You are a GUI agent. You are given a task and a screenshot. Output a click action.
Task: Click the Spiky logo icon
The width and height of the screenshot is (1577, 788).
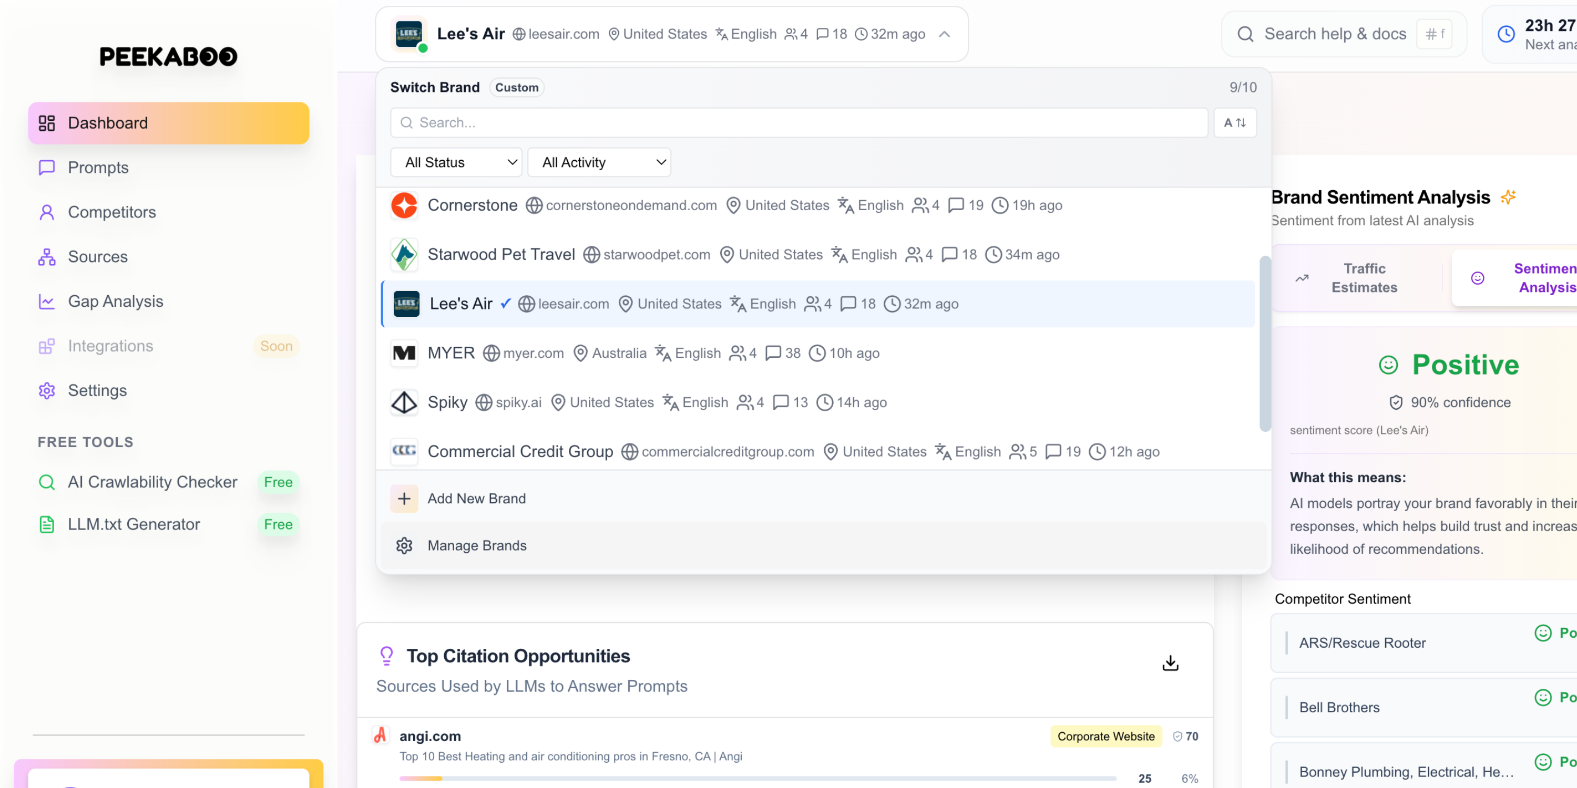pos(404,402)
